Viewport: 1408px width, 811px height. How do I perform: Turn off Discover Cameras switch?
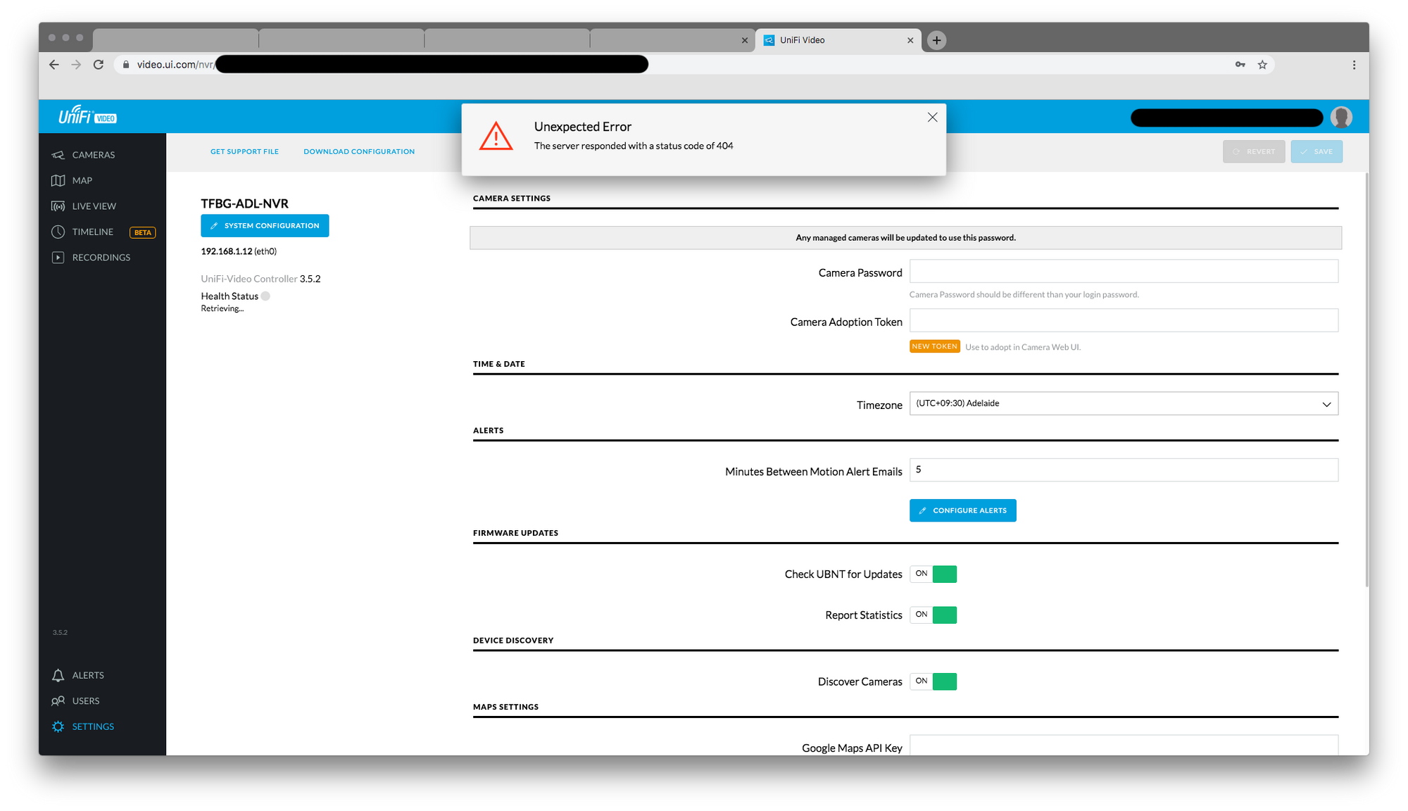pos(934,681)
